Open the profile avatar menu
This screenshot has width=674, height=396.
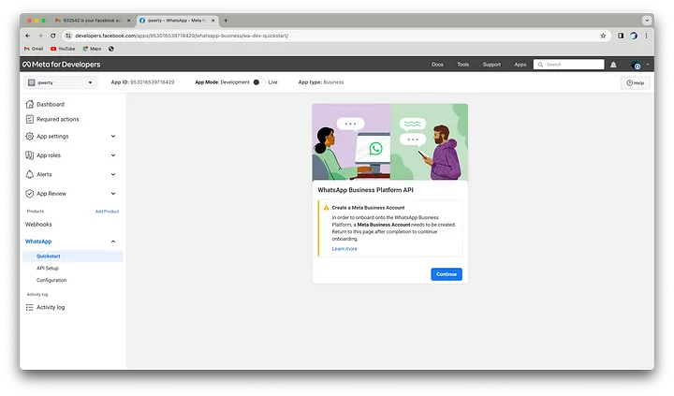point(636,65)
